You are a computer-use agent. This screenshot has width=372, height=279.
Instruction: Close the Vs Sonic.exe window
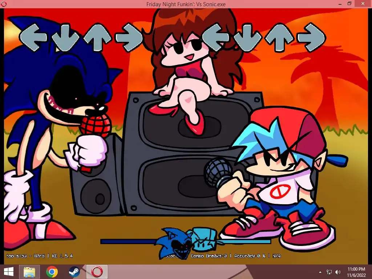click(363, 4)
